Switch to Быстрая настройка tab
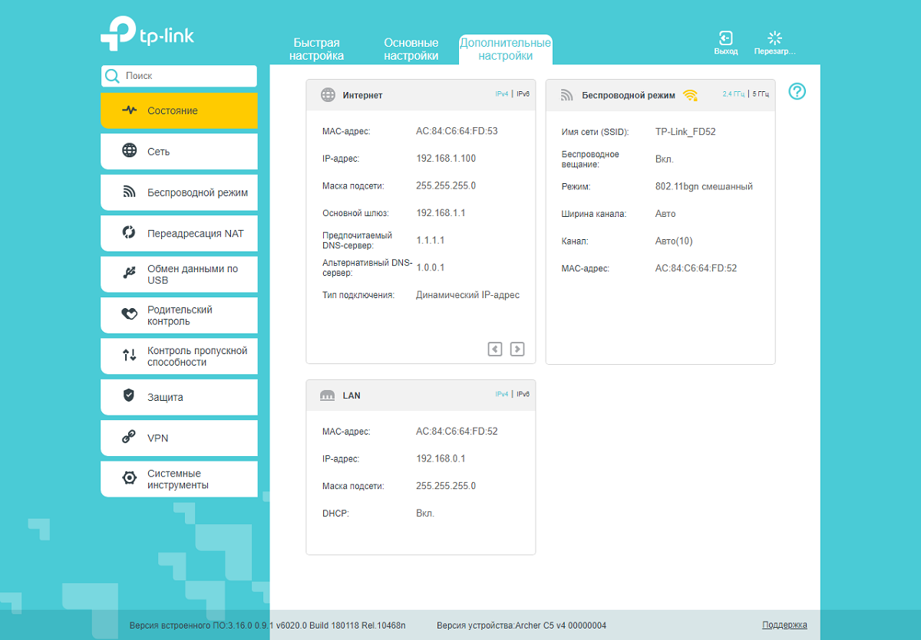Image resolution: width=921 pixels, height=640 pixels. click(316, 49)
